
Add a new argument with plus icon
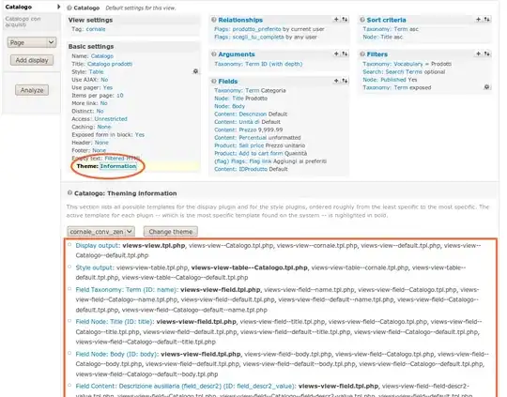pyautogui.click(x=336, y=53)
